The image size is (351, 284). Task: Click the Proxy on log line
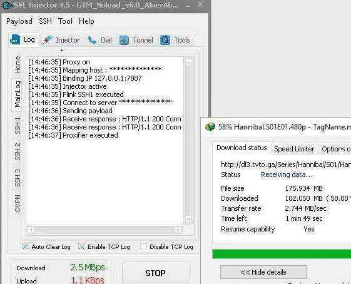pyautogui.click(x=59, y=62)
